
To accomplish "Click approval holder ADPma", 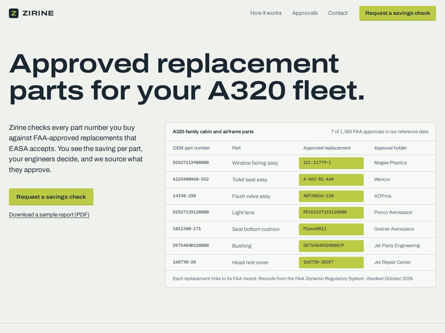I will pyautogui.click(x=383, y=196).
